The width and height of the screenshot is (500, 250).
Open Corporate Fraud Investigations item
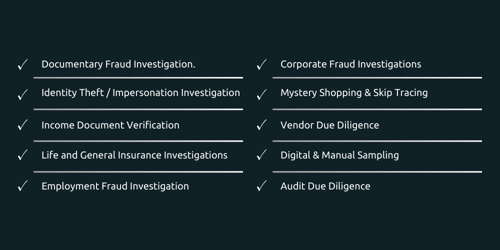pyautogui.click(x=350, y=64)
